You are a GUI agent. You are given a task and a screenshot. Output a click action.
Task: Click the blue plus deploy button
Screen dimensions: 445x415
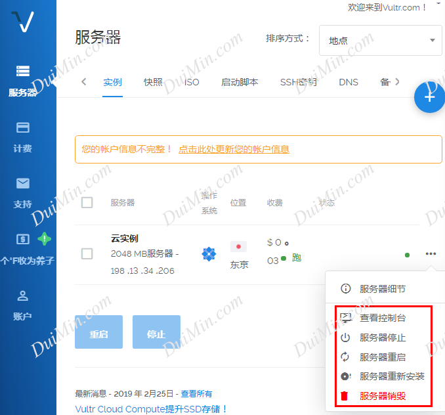point(429,97)
